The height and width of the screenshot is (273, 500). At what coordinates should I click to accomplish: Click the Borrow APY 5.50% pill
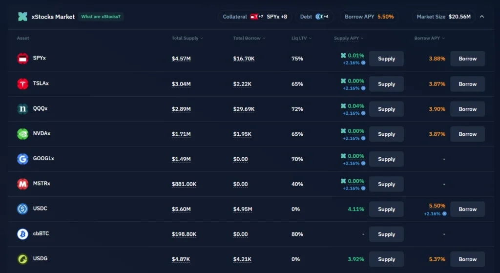[x=369, y=17]
